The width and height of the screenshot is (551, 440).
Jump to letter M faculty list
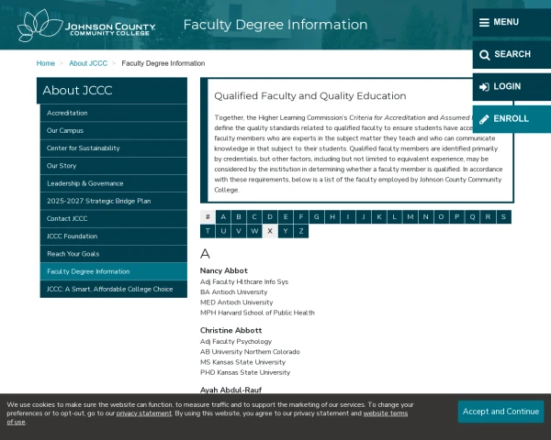tap(410, 217)
